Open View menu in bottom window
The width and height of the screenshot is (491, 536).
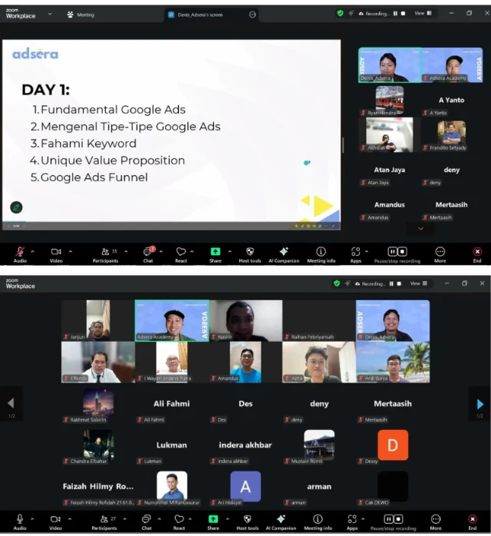coord(419,283)
